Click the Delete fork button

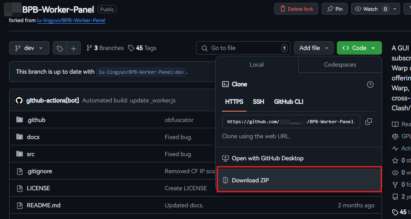point(296,9)
